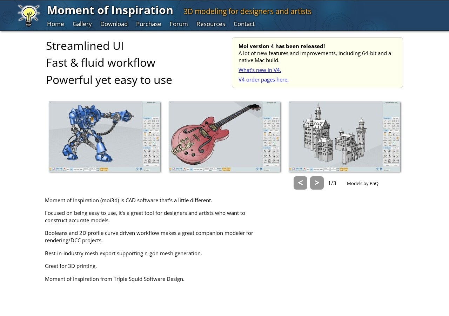Screen dimensions: 449x316
Task: Click the Fast & fluid workflow heading
Action: [101, 62]
